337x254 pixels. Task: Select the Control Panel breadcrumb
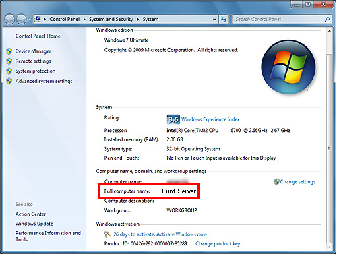pyautogui.click(x=65, y=19)
